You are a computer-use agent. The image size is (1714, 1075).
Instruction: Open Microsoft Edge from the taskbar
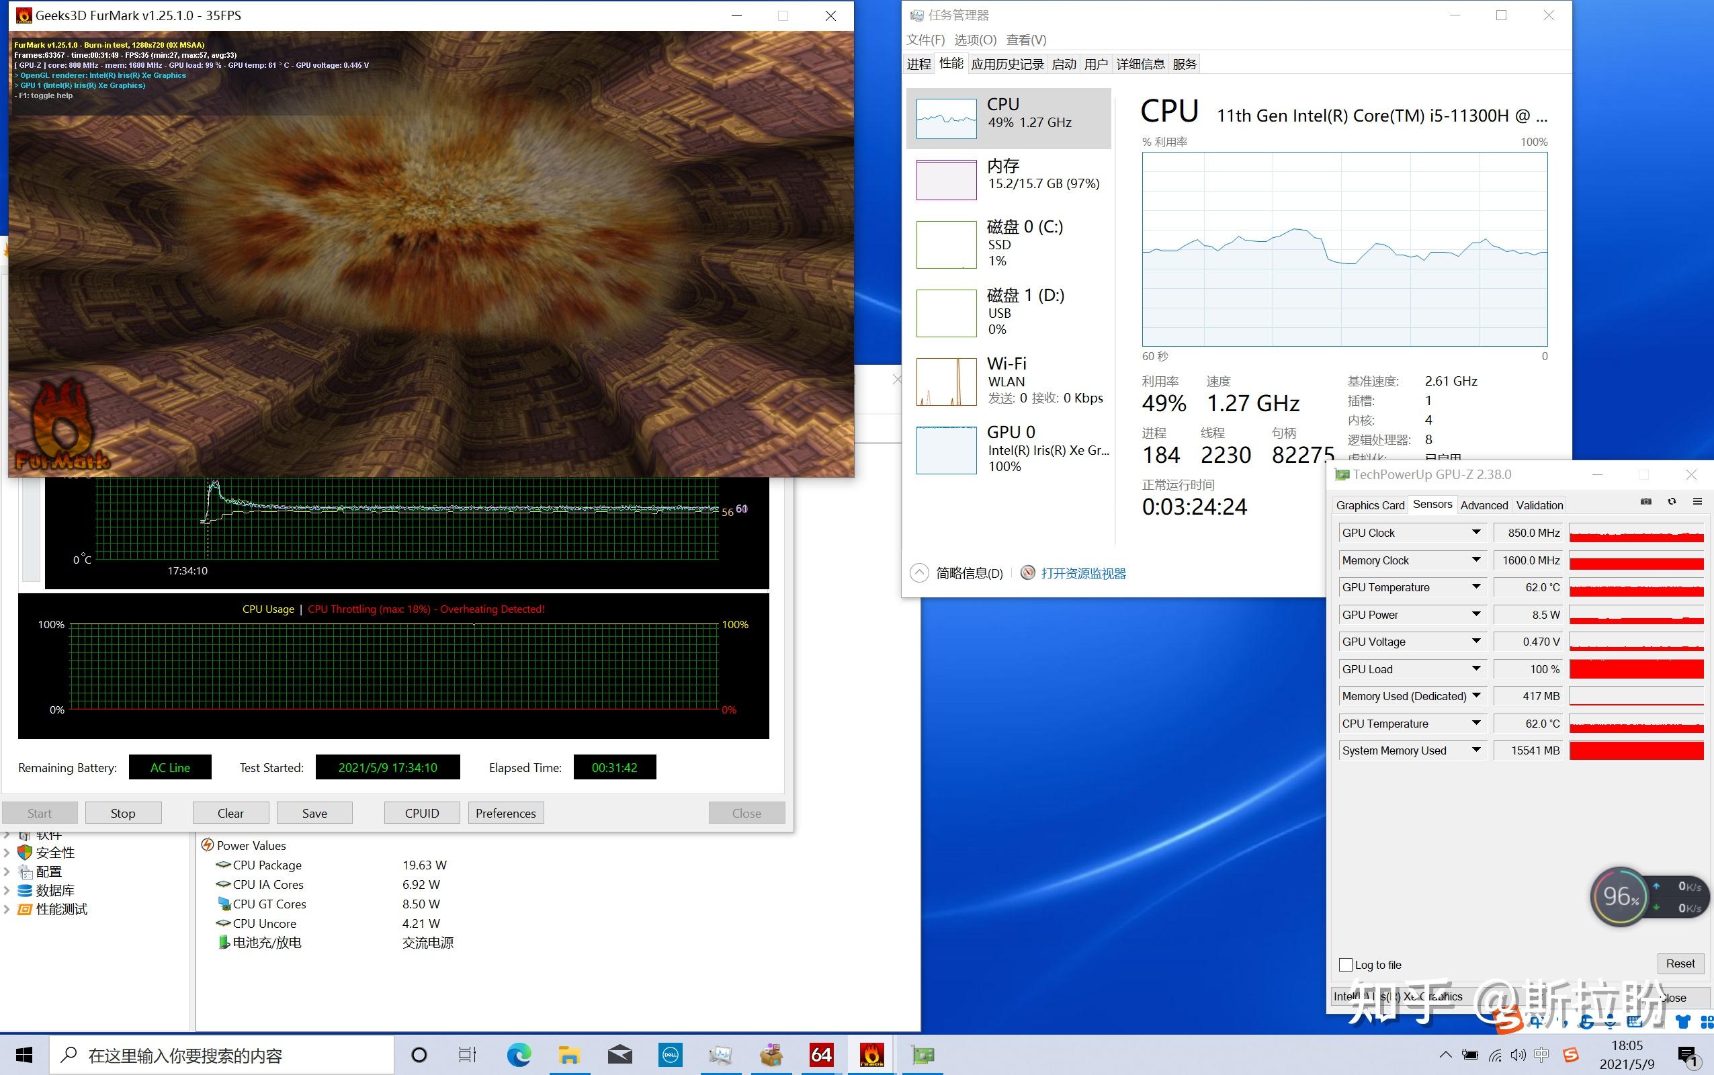518,1055
